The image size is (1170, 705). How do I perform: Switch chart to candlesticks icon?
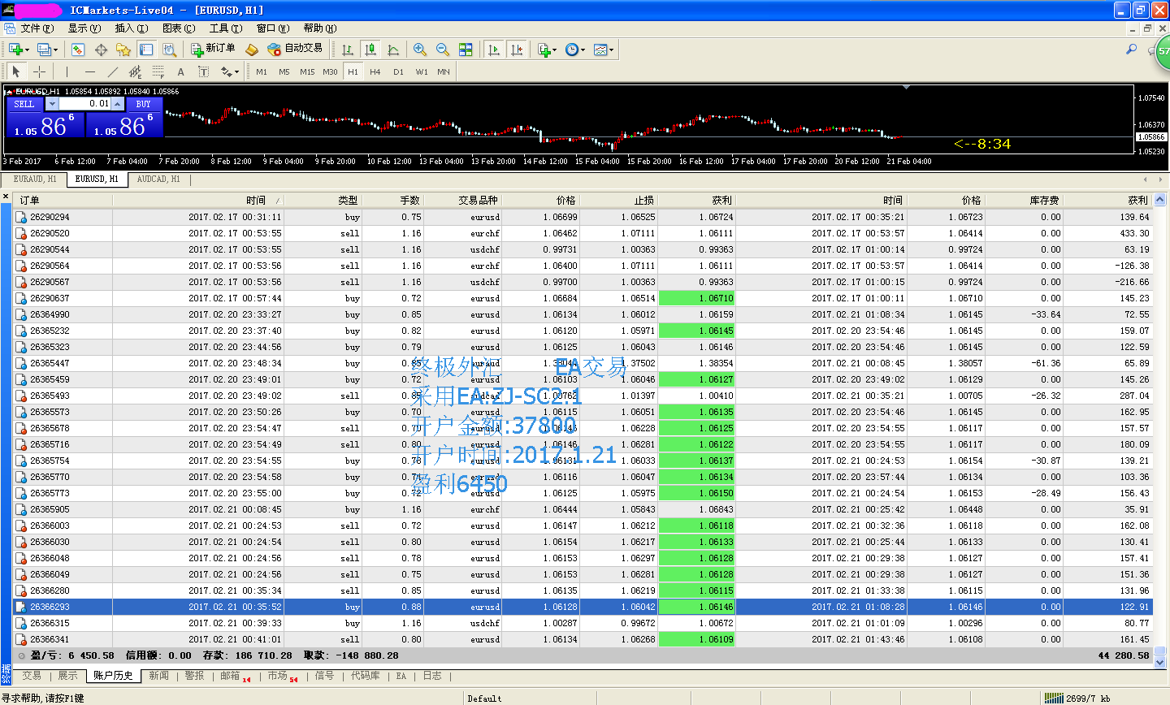point(370,50)
